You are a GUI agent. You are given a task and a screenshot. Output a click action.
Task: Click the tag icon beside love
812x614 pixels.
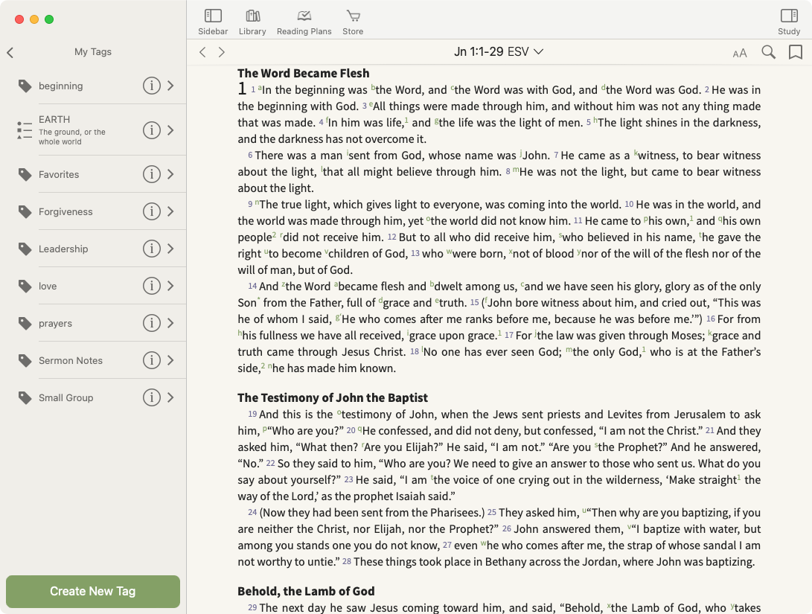coord(25,287)
